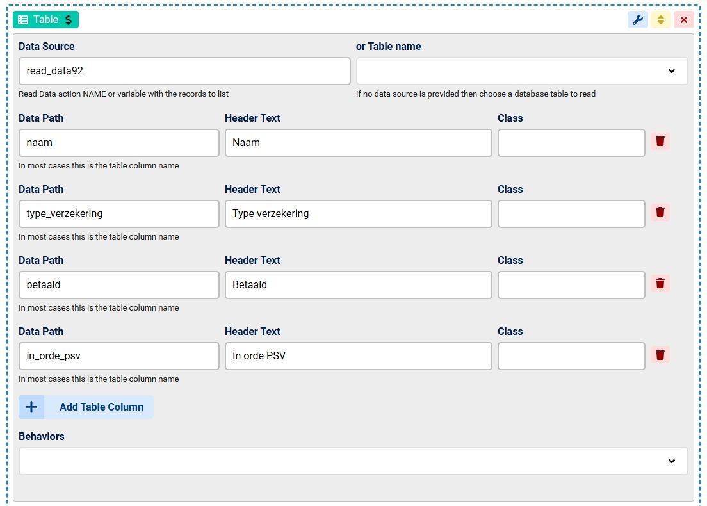Delete the betaald column row
The width and height of the screenshot is (707, 506).
(660, 284)
